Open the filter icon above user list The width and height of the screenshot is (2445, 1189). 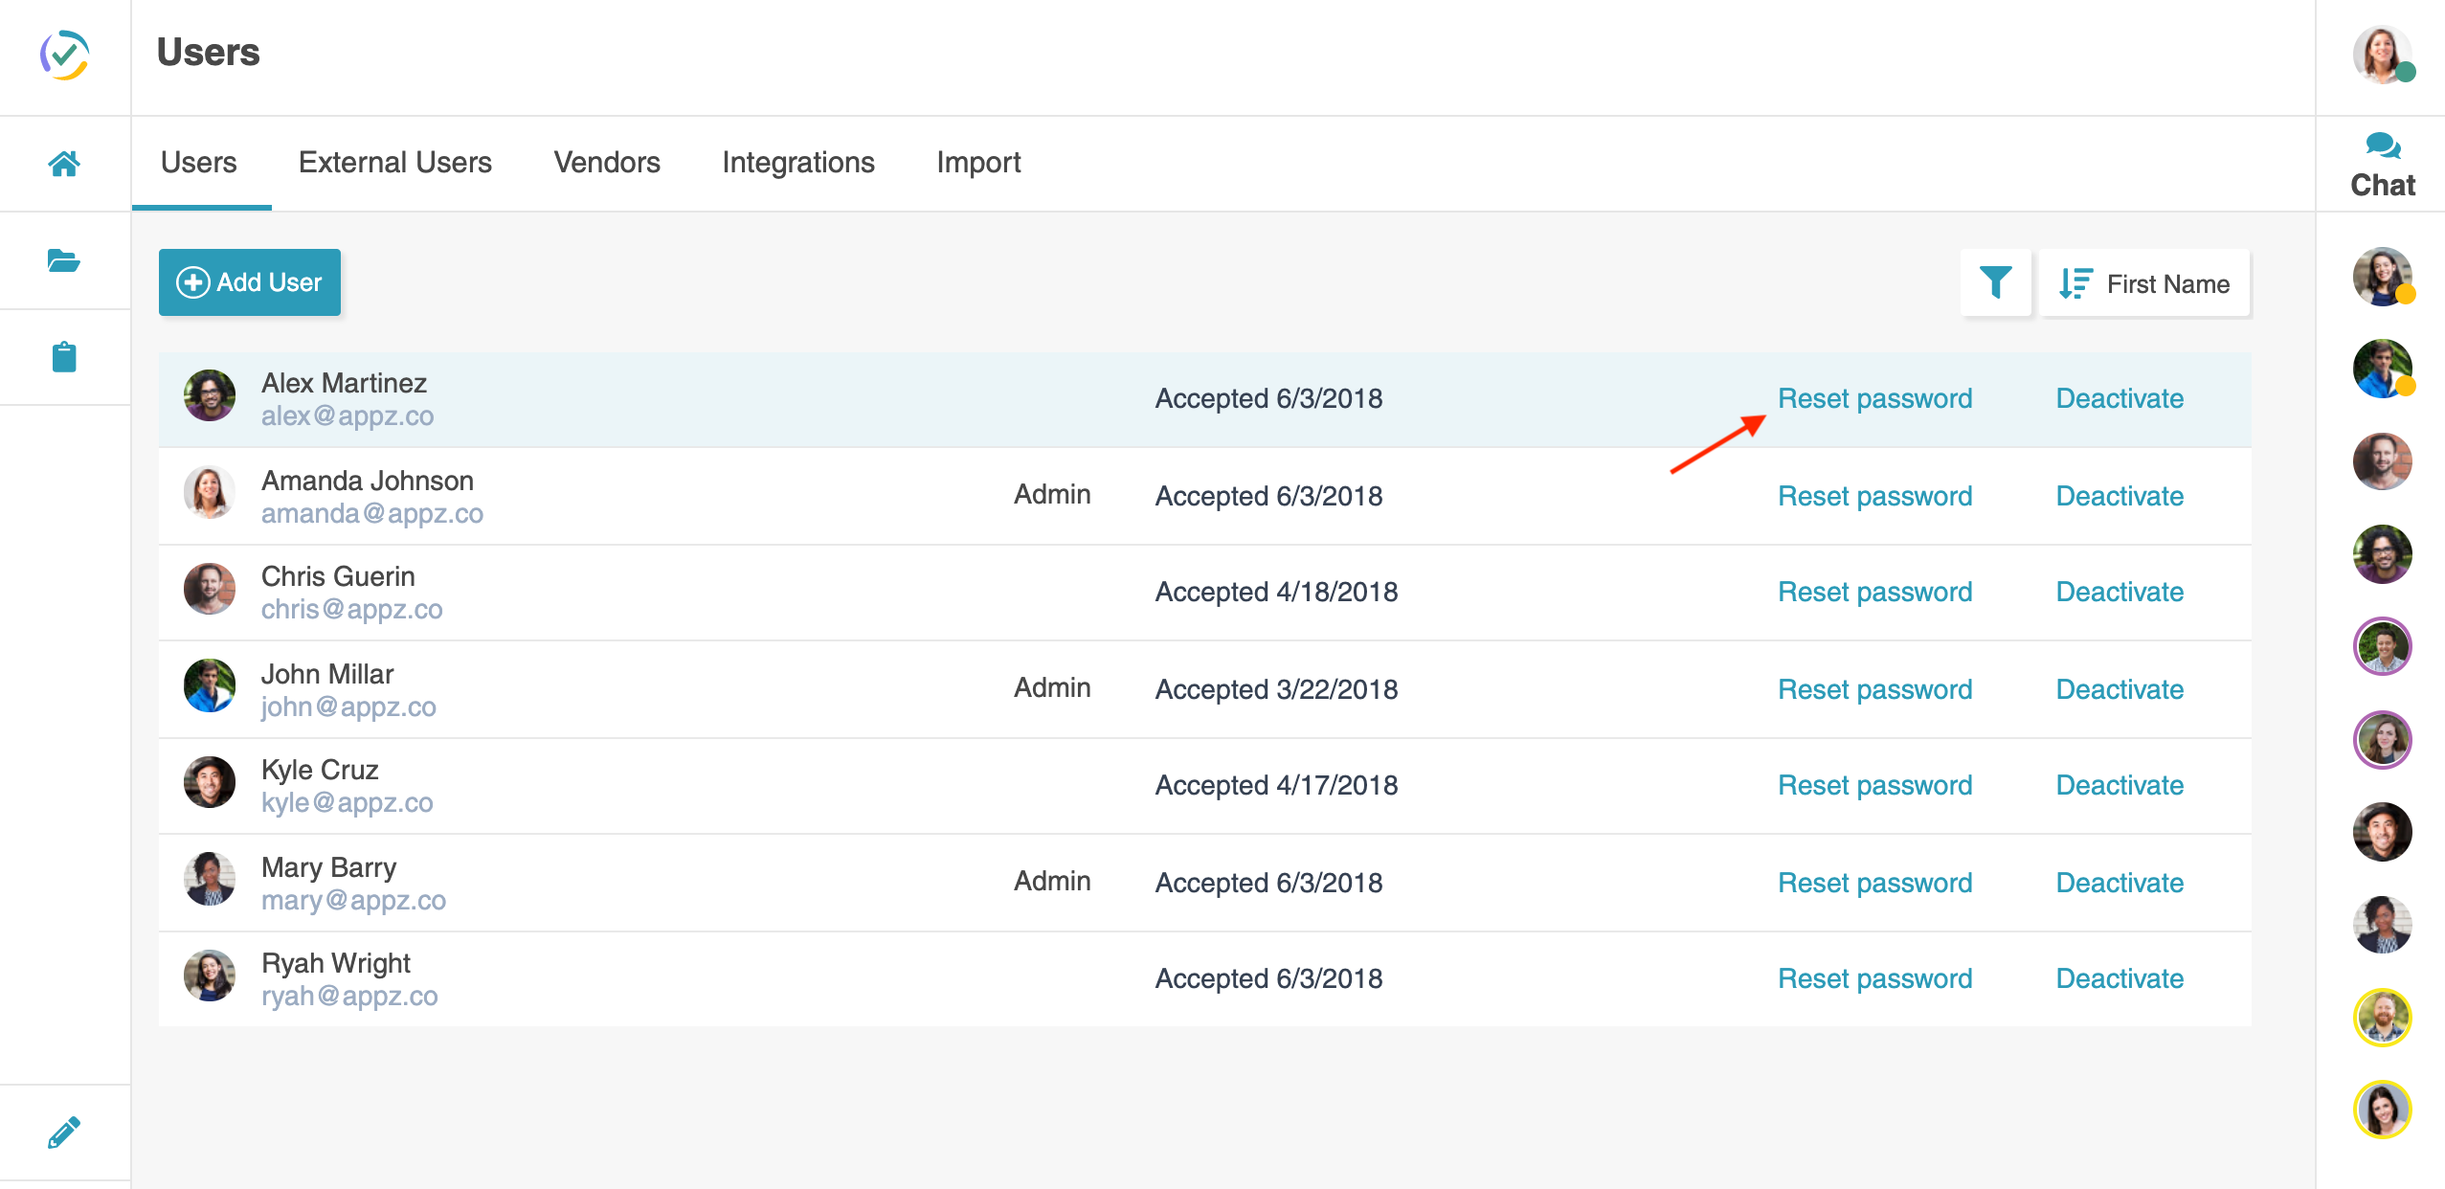1996,282
